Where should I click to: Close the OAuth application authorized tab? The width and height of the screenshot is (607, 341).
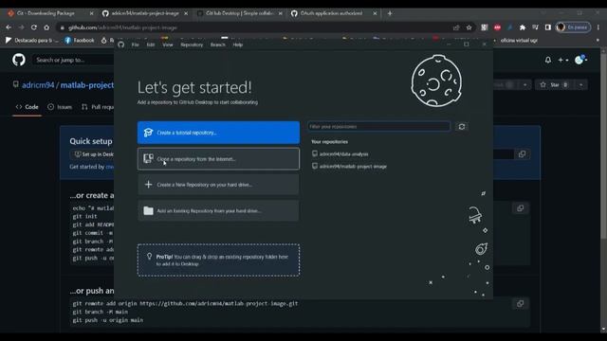pyautogui.click(x=375, y=13)
